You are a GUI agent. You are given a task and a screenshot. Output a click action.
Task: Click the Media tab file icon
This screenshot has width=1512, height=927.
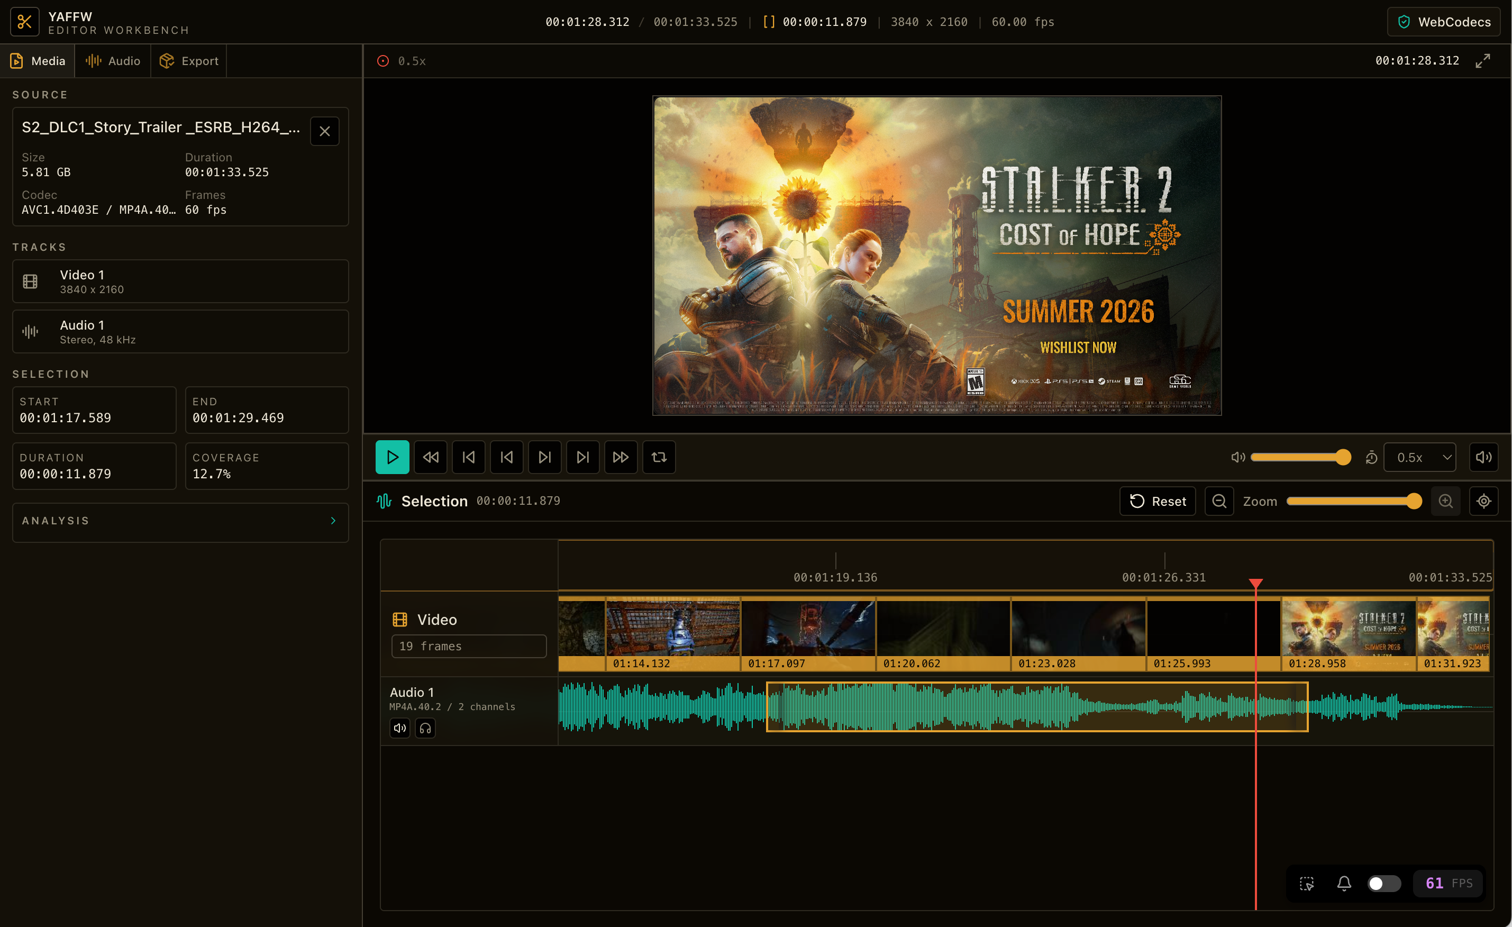click(x=16, y=61)
